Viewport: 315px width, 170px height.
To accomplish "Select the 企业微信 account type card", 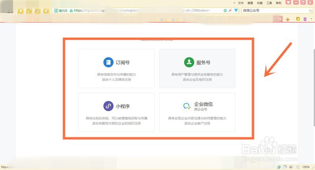I will point(197,112).
